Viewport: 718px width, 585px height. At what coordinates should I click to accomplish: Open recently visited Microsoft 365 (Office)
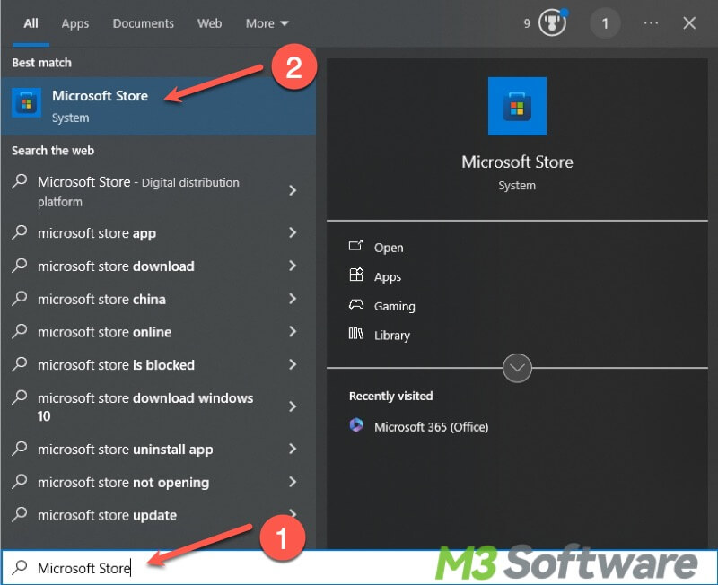point(431,427)
